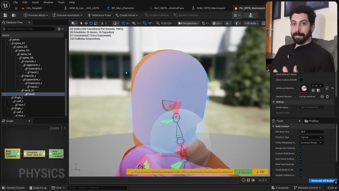This screenshot has width=339, height=191.
Task: Select the Rotate tool in the viewport toolbar
Action: (x=91, y=23)
